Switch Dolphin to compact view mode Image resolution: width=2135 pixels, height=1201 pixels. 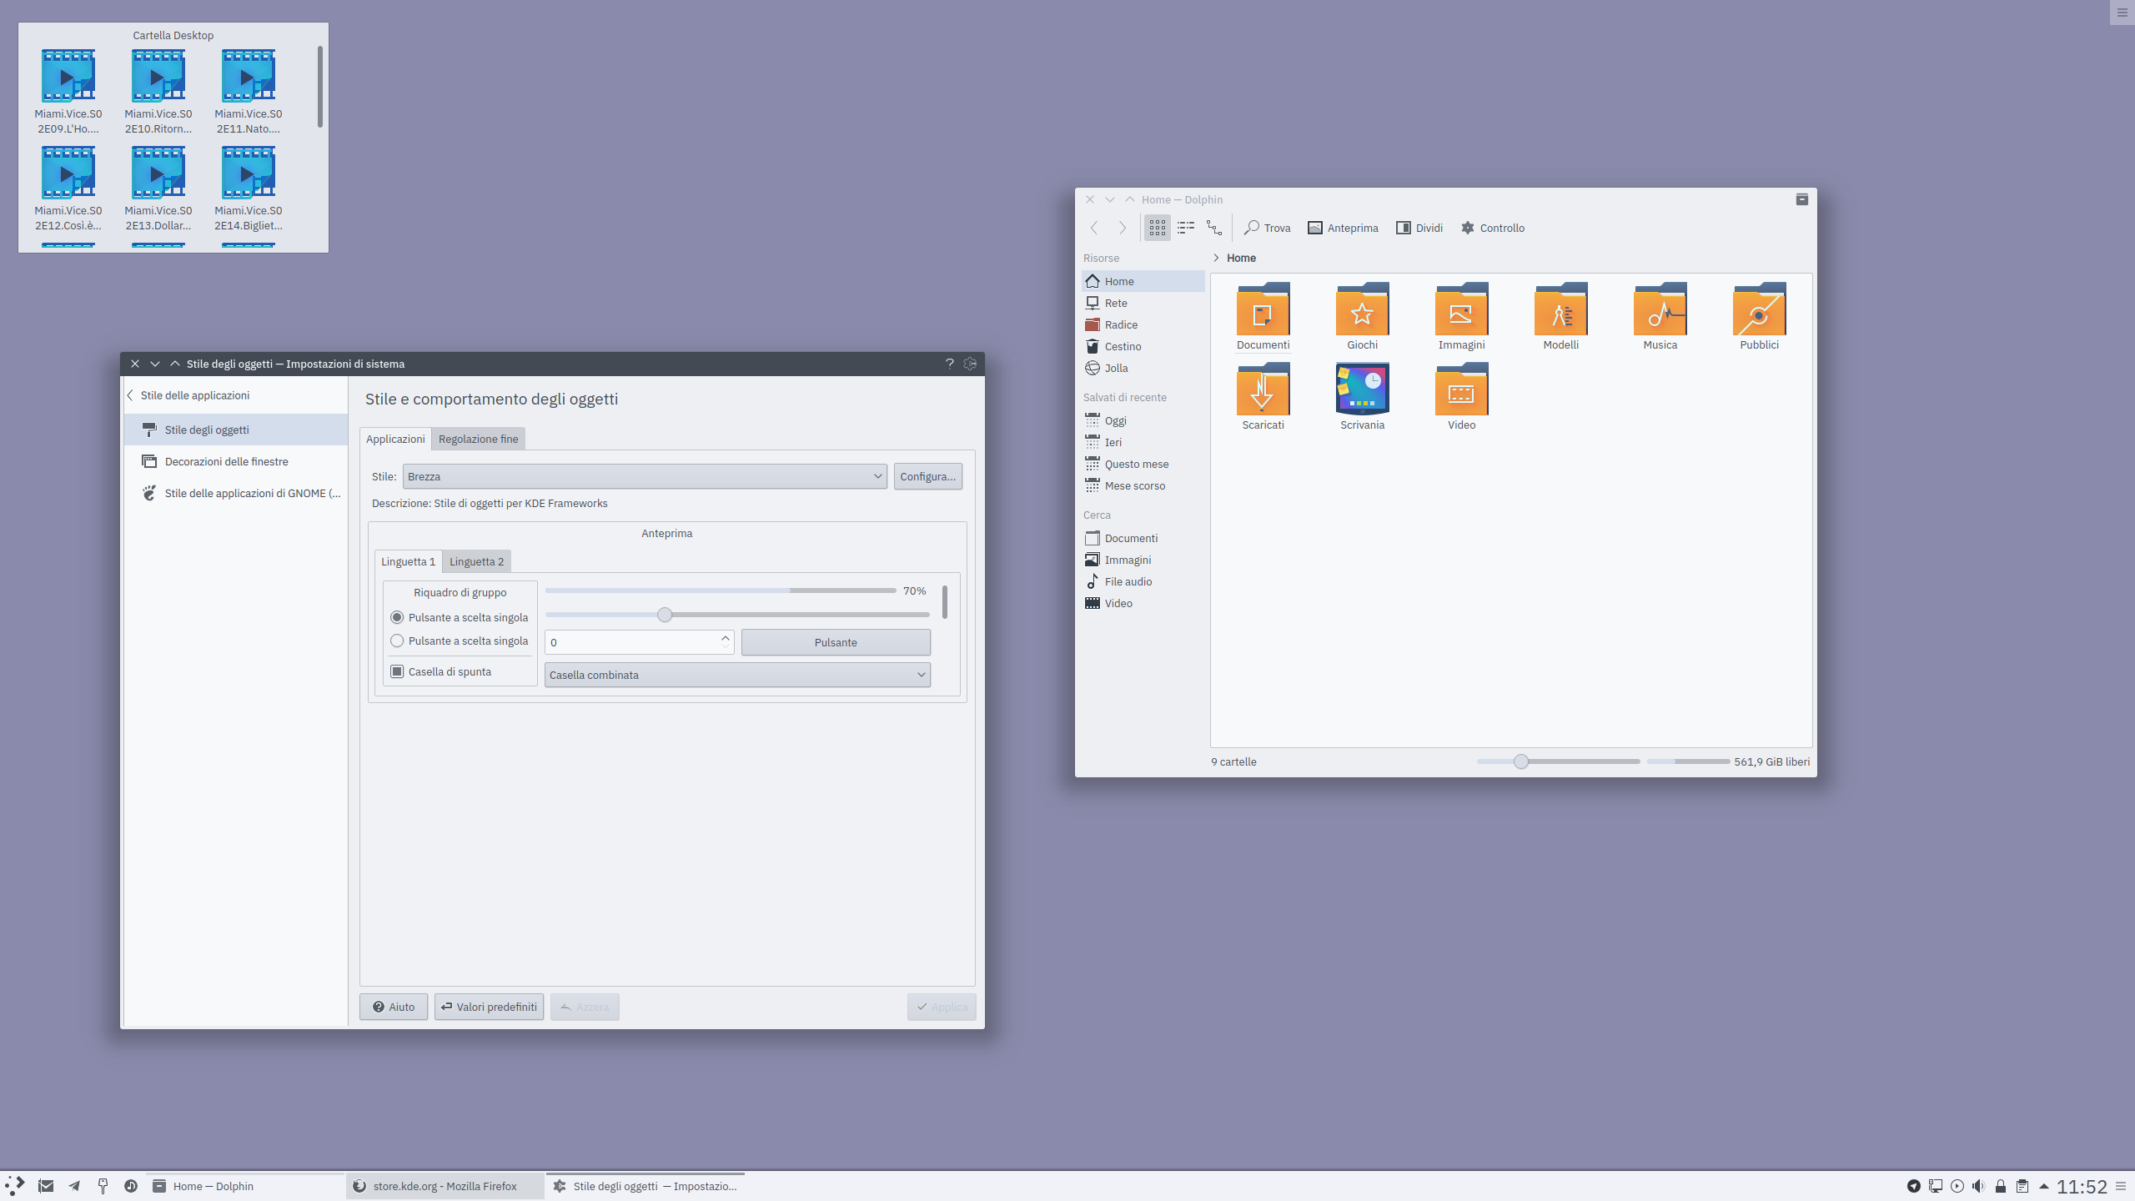tap(1186, 228)
